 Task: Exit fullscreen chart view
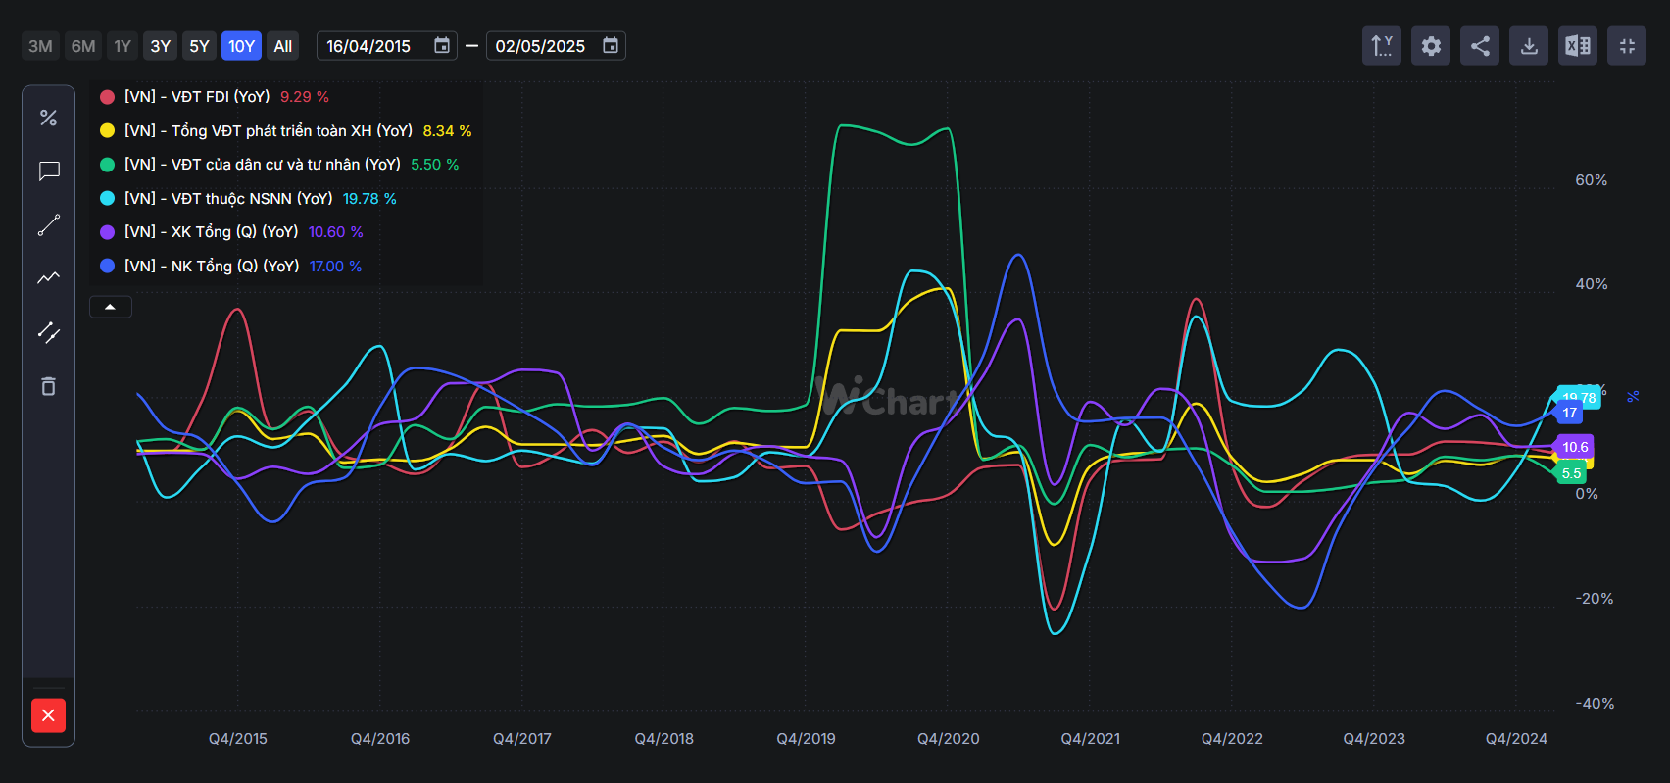click(1627, 46)
